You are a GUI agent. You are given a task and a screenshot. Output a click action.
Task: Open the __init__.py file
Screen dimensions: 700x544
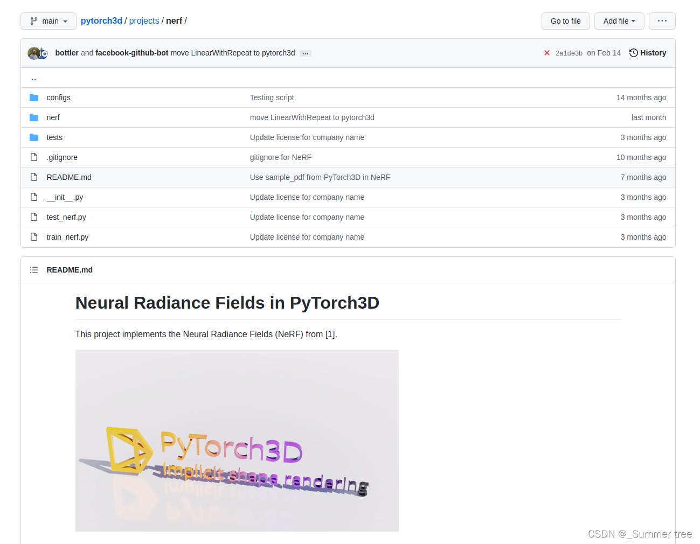click(65, 197)
